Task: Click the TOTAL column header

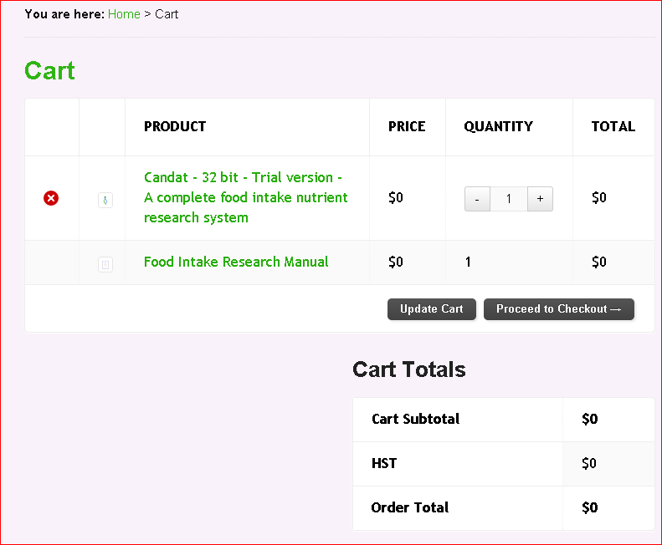Action: (613, 126)
